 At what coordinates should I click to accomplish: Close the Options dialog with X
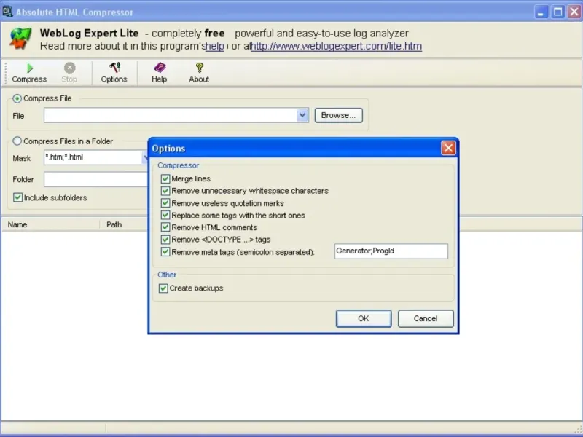pyautogui.click(x=448, y=149)
